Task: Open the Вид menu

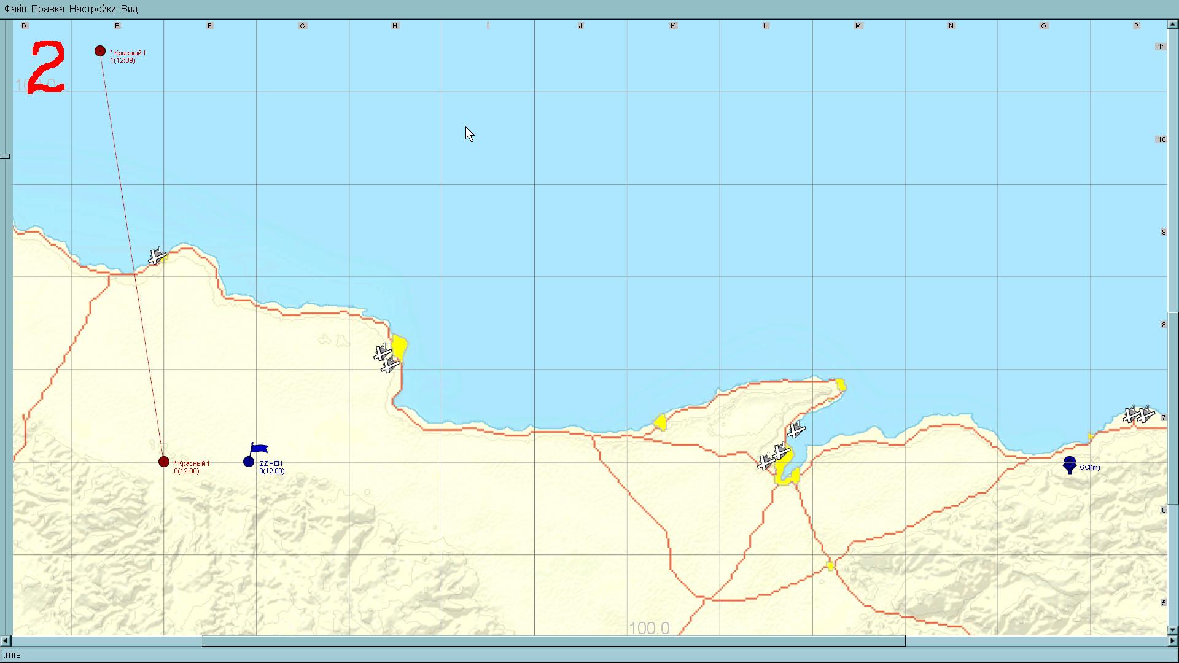Action: [x=129, y=9]
